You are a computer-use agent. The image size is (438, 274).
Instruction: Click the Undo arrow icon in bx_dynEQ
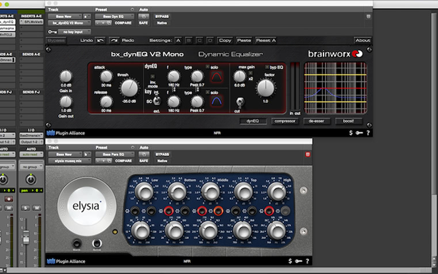coord(101,40)
